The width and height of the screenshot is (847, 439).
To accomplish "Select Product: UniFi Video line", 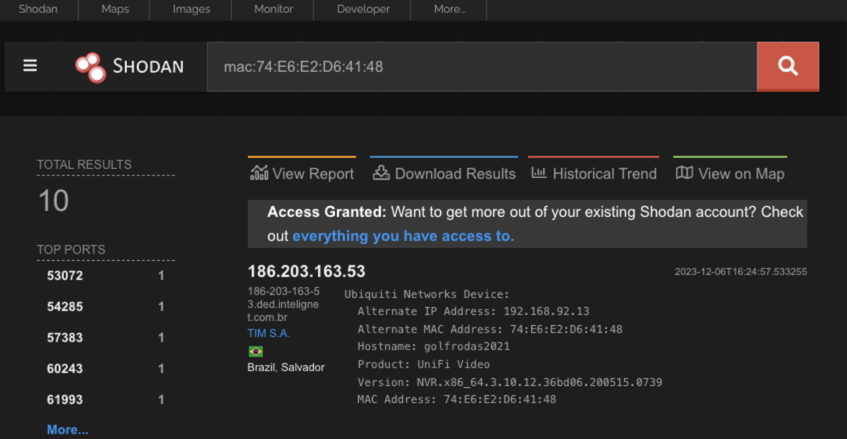I will (x=423, y=364).
